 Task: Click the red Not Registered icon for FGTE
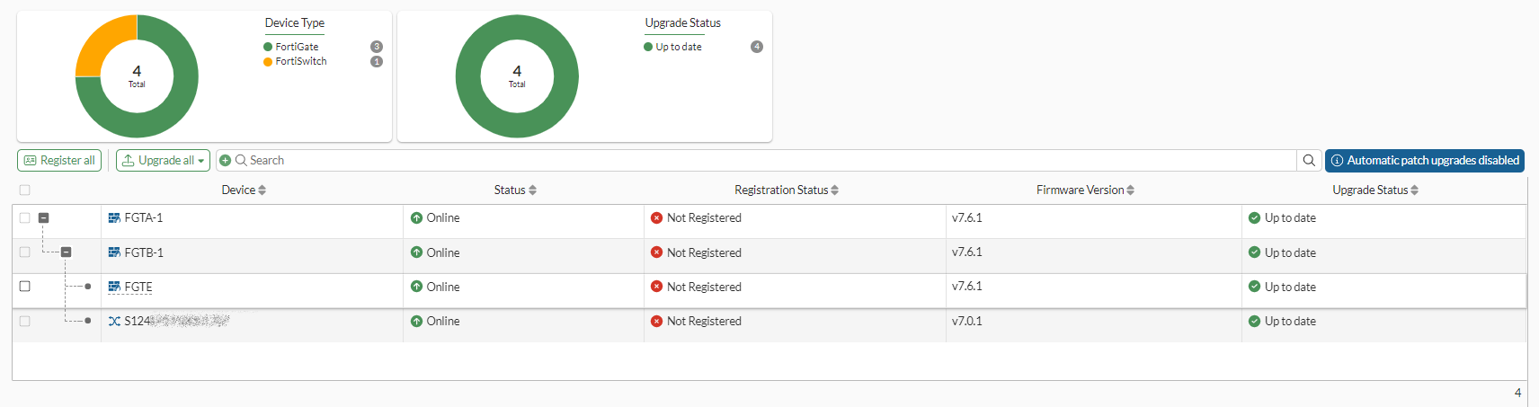656,287
